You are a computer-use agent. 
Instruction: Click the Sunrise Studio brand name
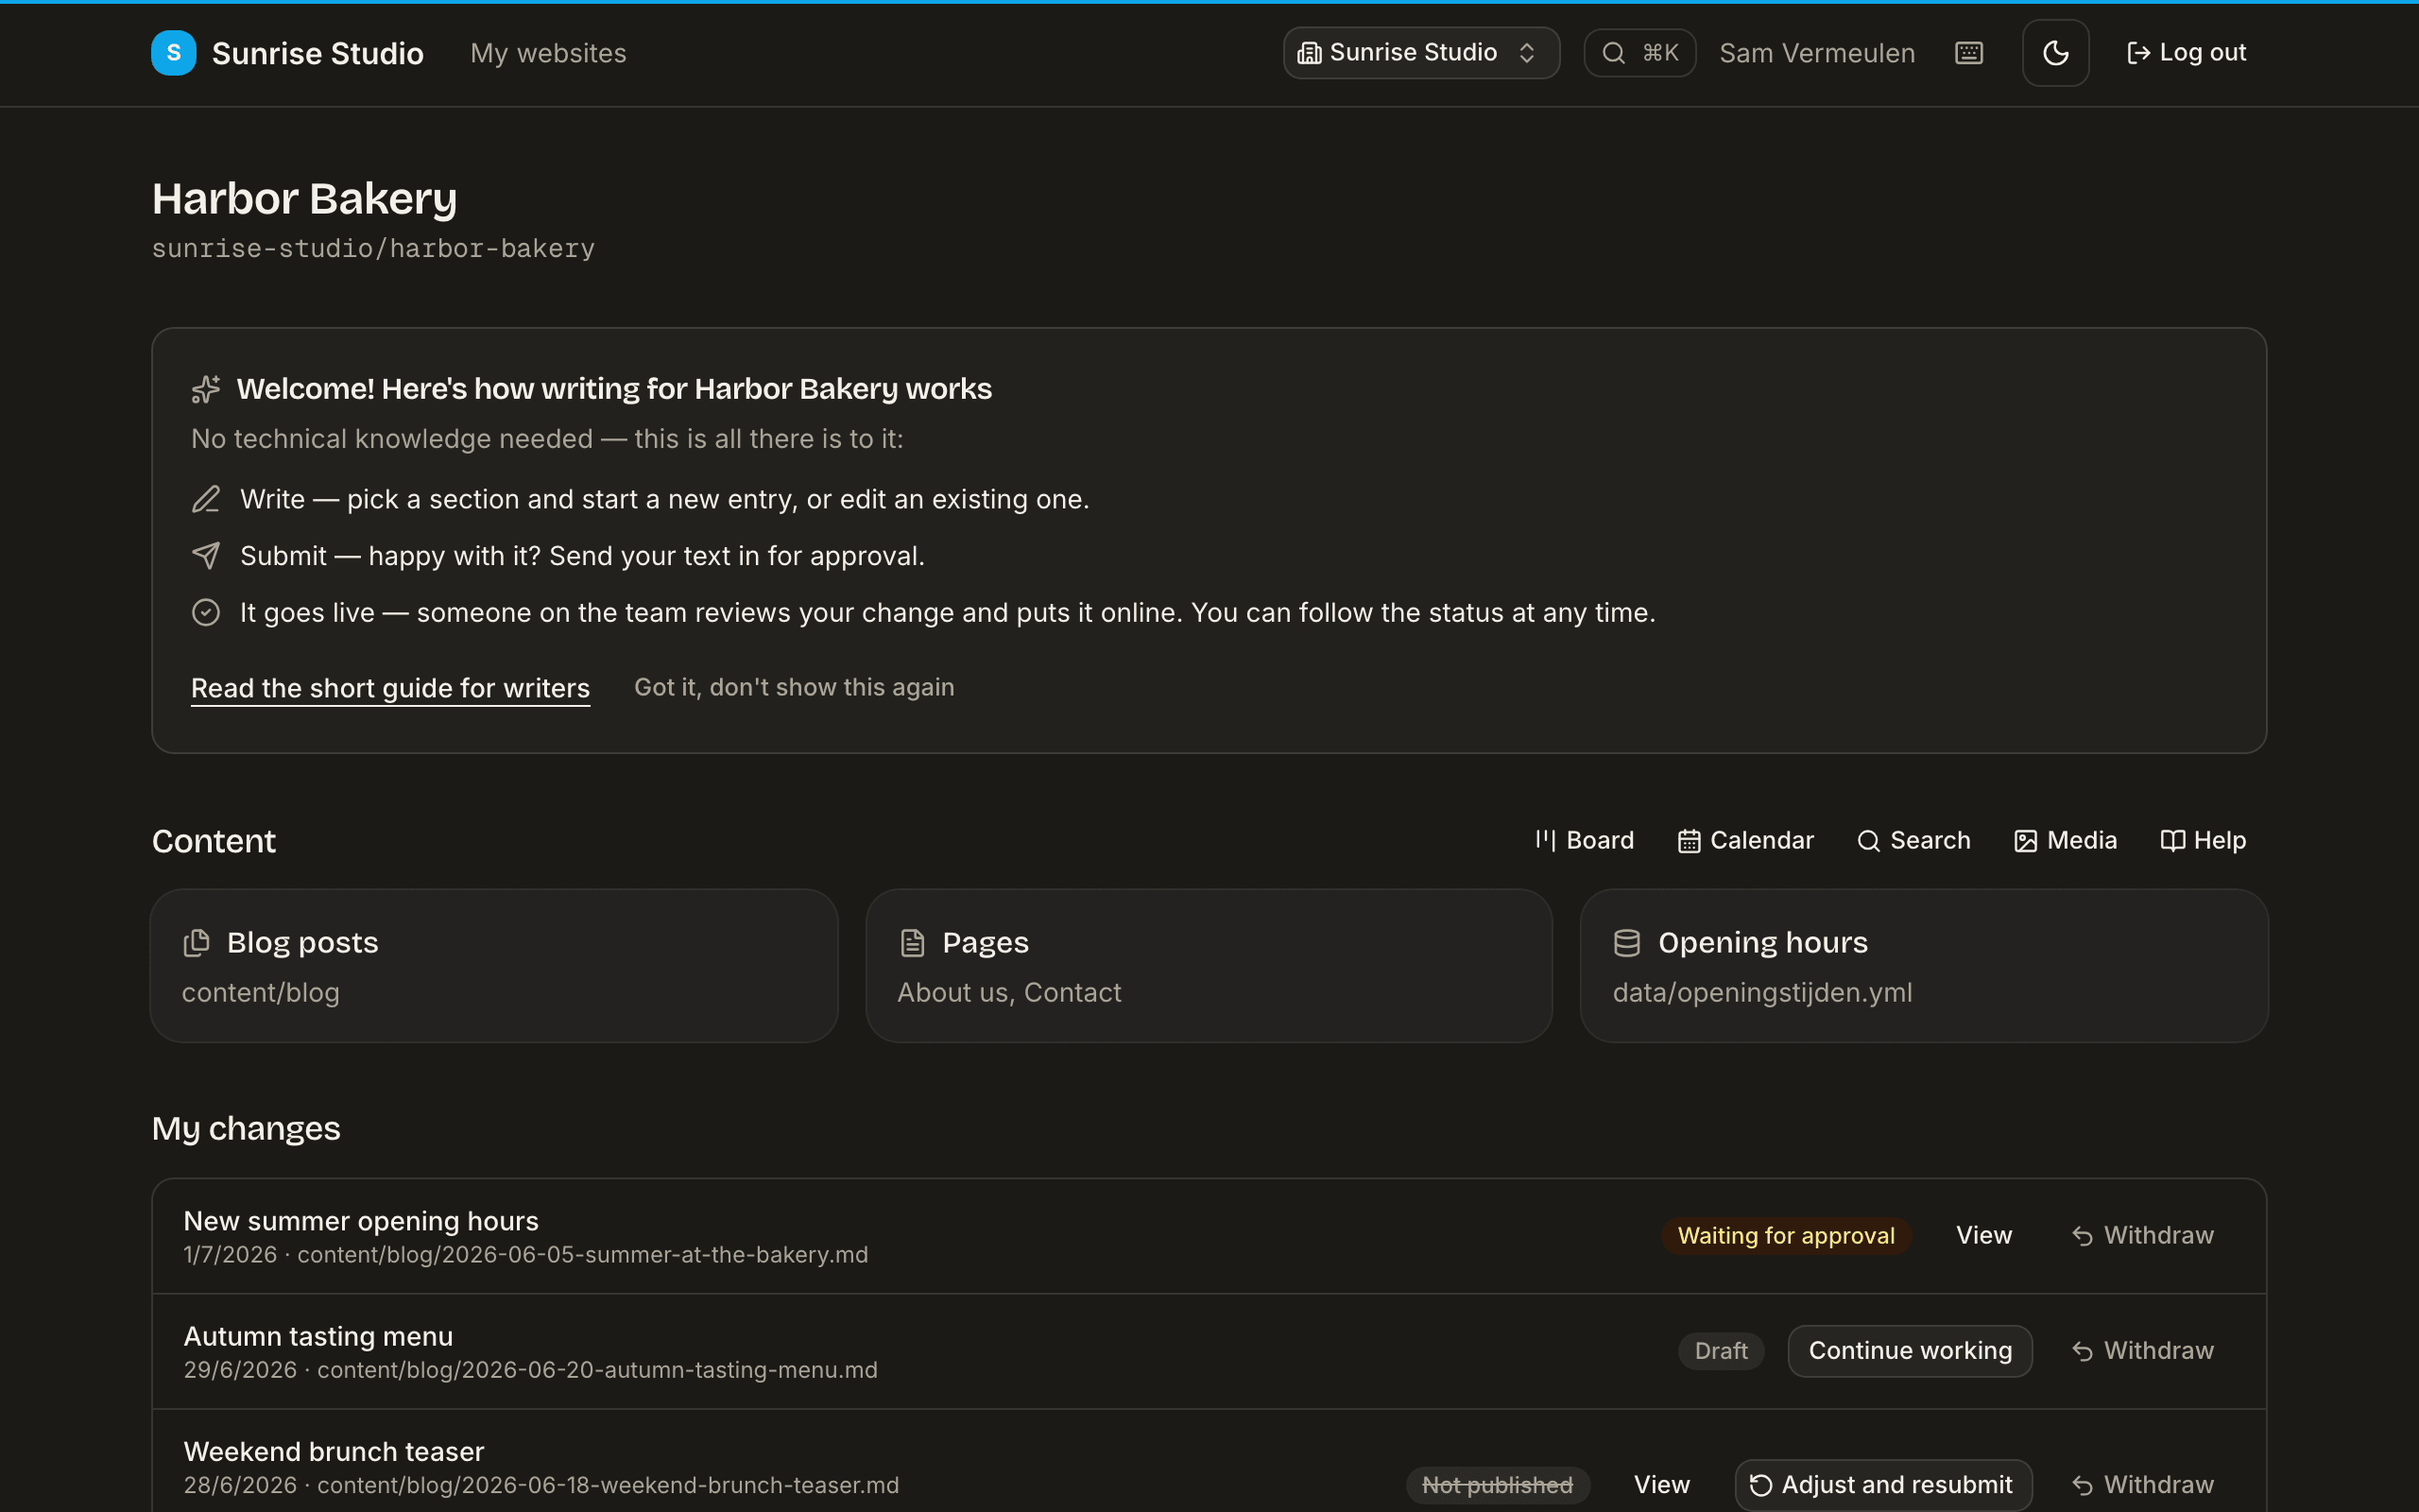(x=317, y=53)
